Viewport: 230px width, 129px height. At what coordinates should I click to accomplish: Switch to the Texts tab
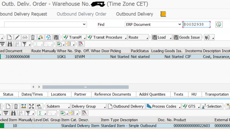coord(179,94)
